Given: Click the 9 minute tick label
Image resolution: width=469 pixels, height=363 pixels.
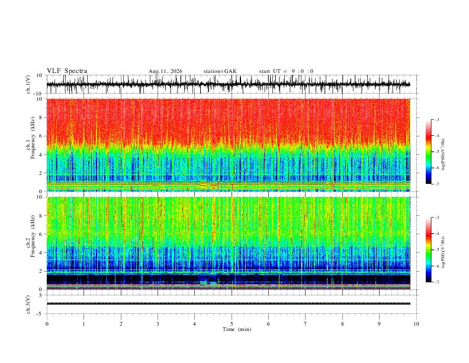Looking at the screenshot, I should tap(379, 324).
